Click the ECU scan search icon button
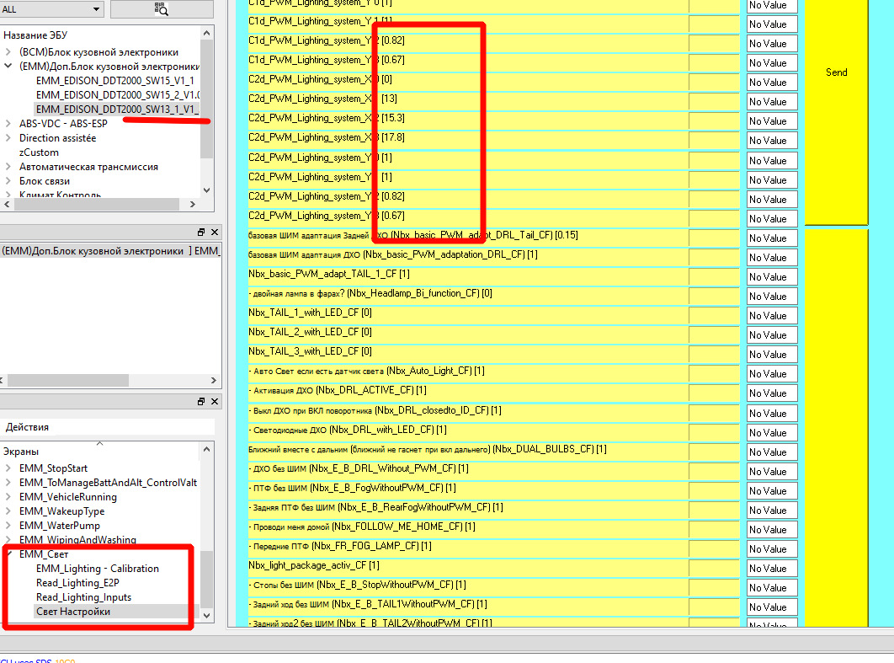 [x=161, y=9]
